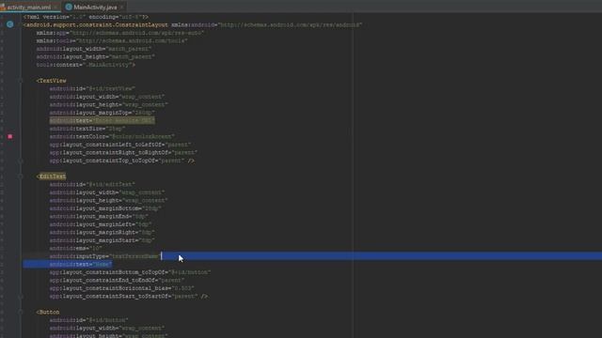Click the fold end marker at EditText closing line

(21, 297)
